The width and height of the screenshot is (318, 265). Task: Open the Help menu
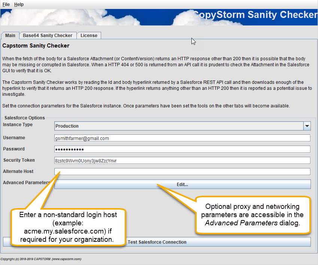click(19, 4)
